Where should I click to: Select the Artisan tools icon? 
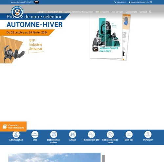pos(72,134)
